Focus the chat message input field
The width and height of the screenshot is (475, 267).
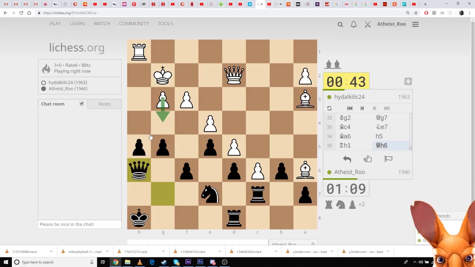tap(80, 224)
